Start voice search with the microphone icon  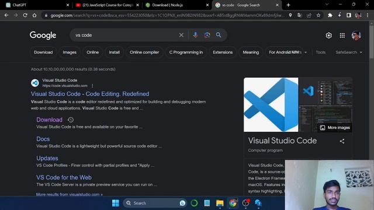(x=195, y=35)
